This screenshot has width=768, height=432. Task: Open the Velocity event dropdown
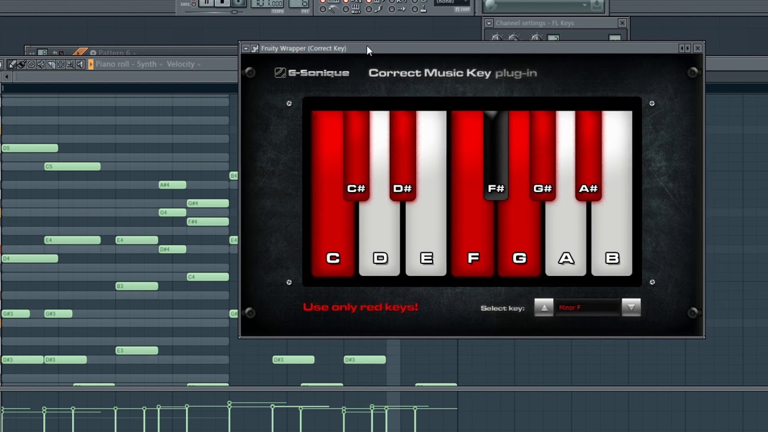[184, 64]
